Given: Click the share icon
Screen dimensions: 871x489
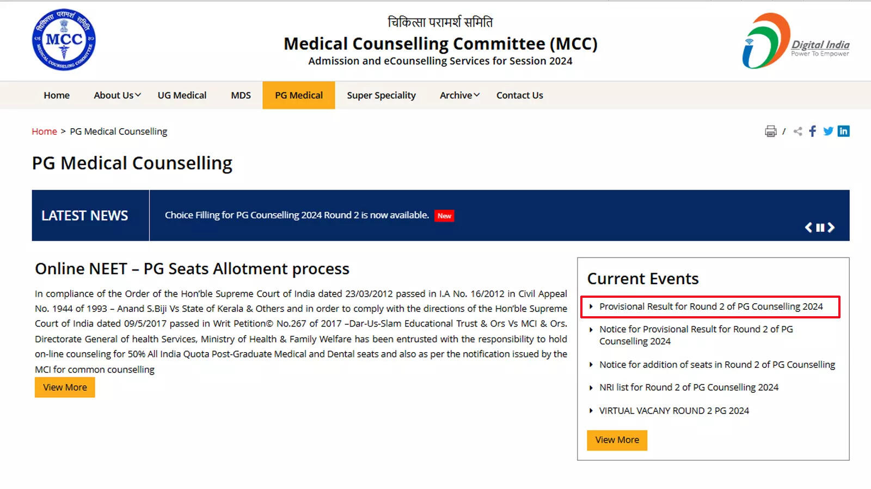Looking at the screenshot, I should (797, 131).
